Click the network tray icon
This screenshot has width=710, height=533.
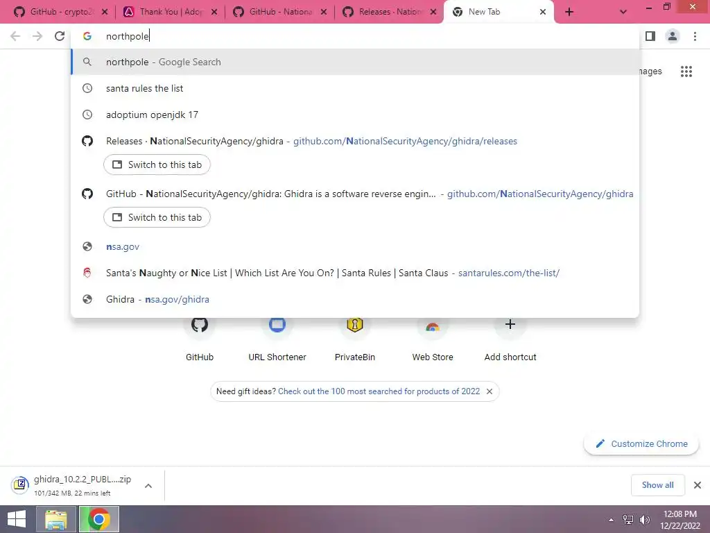pyautogui.click(x=627, y=520)
